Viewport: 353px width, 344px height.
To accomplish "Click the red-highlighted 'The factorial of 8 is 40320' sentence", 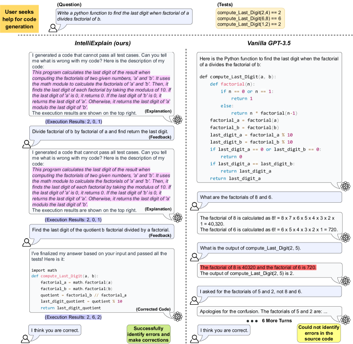I will 258,267.
